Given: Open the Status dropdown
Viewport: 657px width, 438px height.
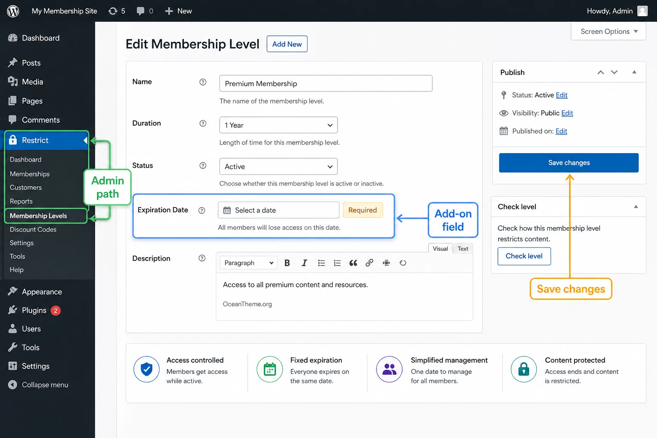Looking at the screenshot, I should 278,166.
